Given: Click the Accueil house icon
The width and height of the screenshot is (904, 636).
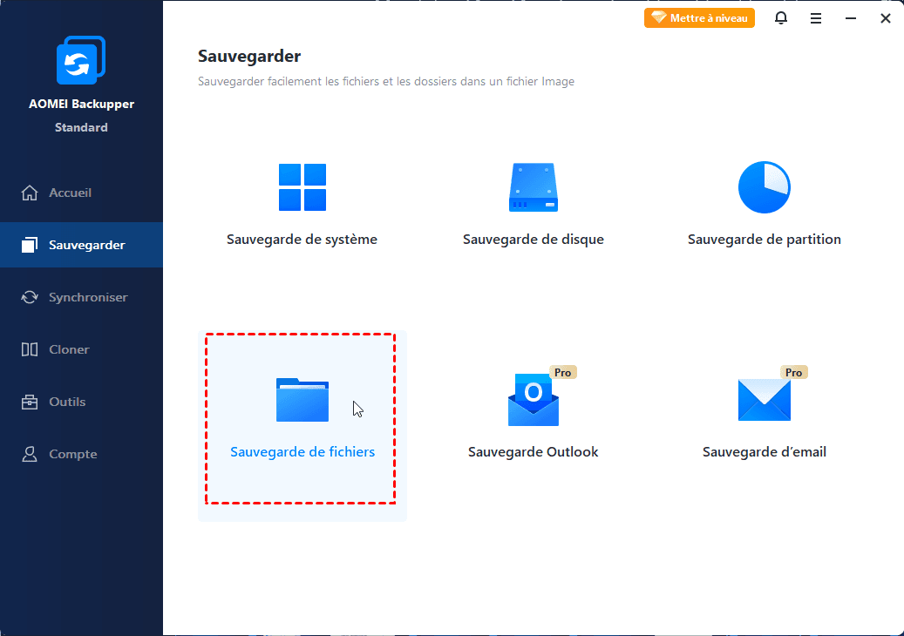Looking at the screenshot, I should click(x=30, y=193).
